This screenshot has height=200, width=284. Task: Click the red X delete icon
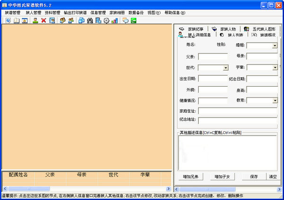coord(44,20)
